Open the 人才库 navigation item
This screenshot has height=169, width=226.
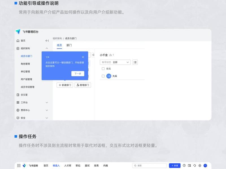coord(68,166)
